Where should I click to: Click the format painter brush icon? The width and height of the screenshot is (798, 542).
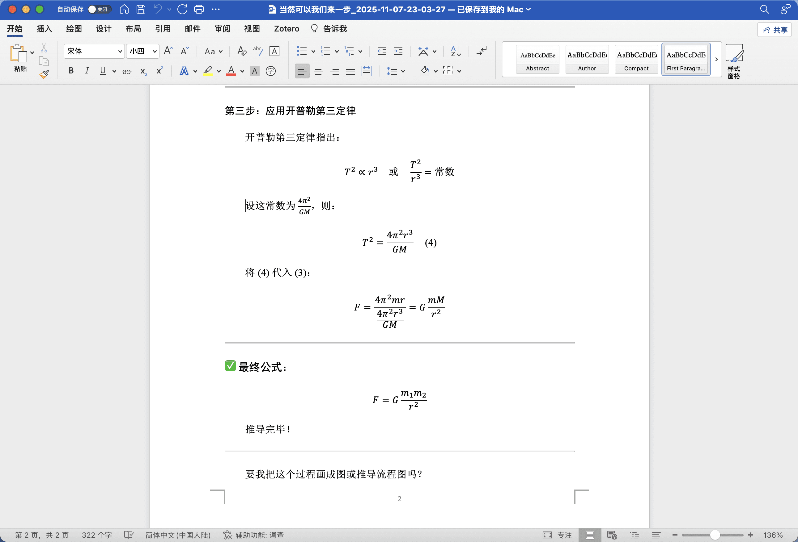pyautogui.click(x=44, y=74)
